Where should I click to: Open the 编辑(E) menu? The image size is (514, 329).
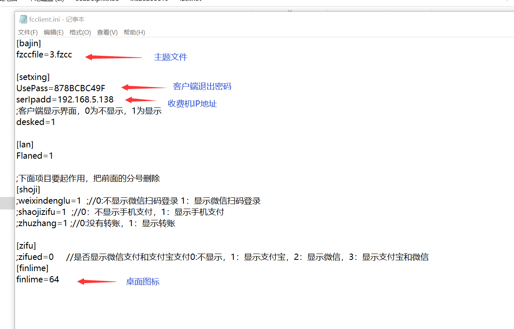54,32
